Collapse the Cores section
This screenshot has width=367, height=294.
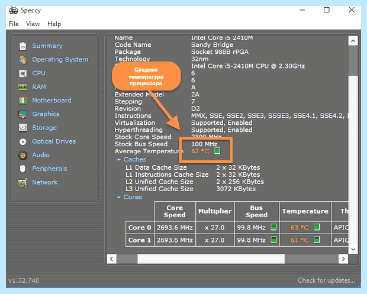tap(118, 198)
